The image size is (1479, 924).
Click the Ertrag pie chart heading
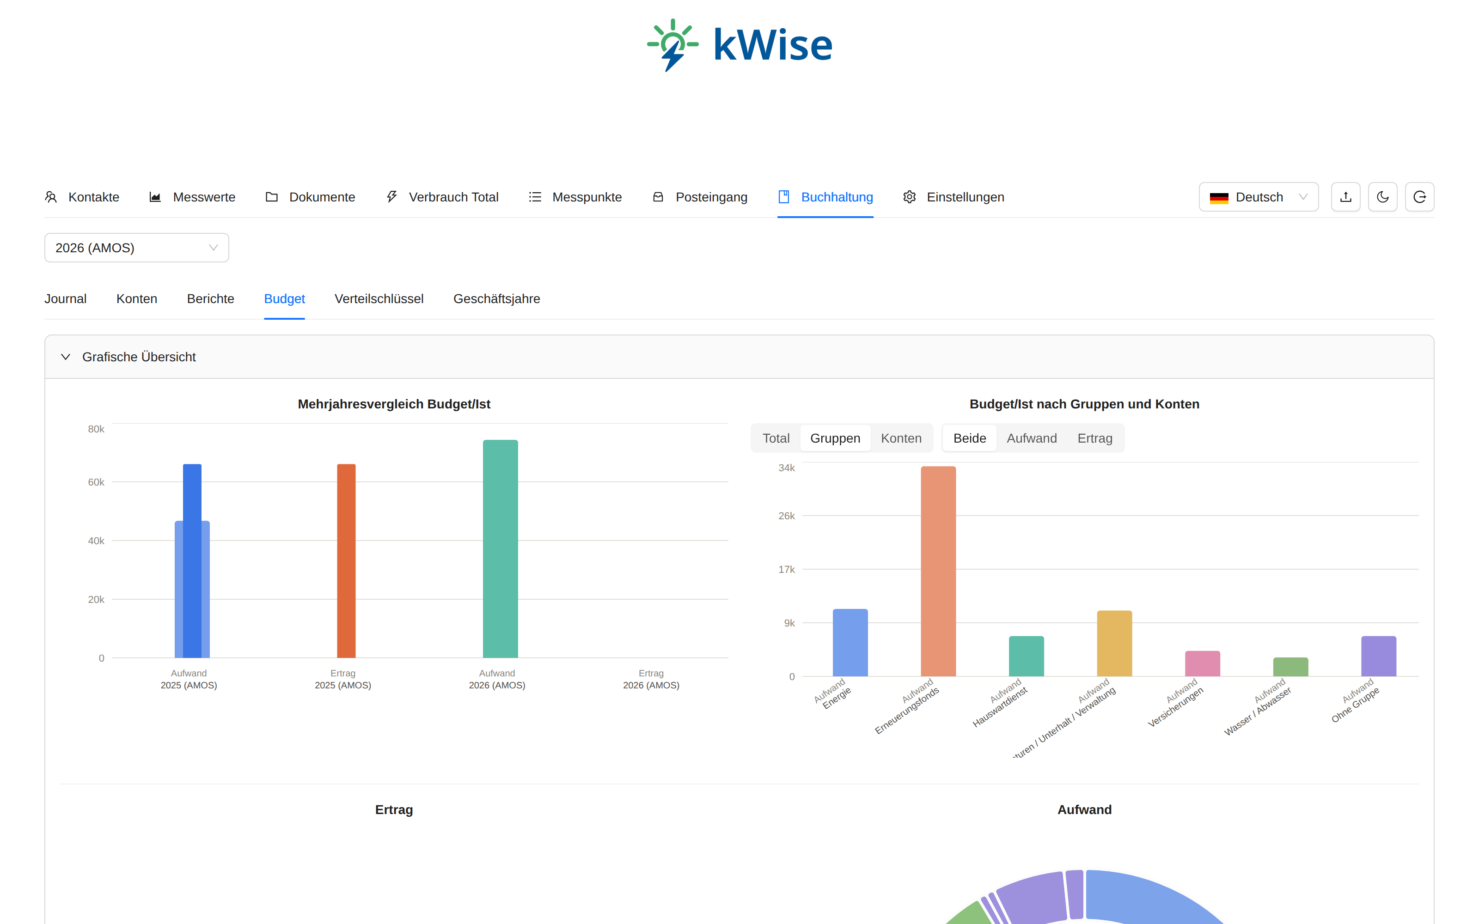point(394,810)
